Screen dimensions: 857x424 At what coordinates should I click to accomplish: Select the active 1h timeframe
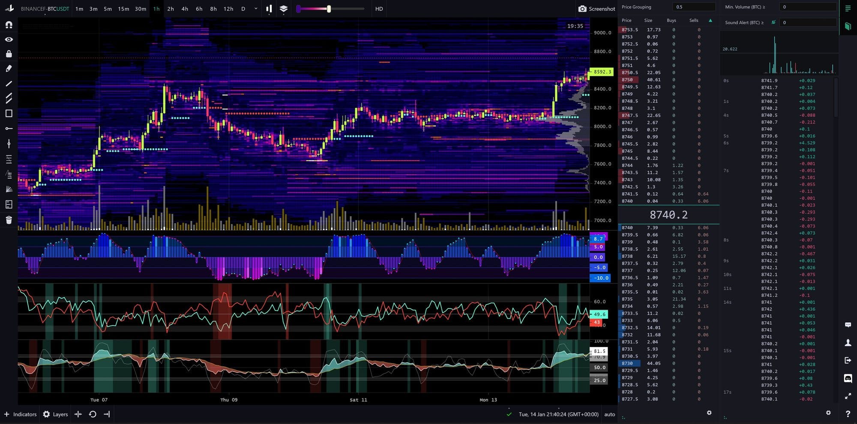pos(156,9)
